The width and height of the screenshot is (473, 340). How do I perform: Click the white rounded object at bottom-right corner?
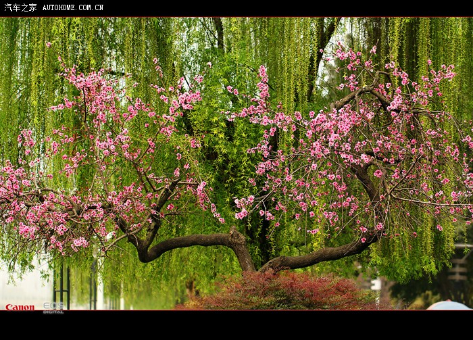point(449,306)
